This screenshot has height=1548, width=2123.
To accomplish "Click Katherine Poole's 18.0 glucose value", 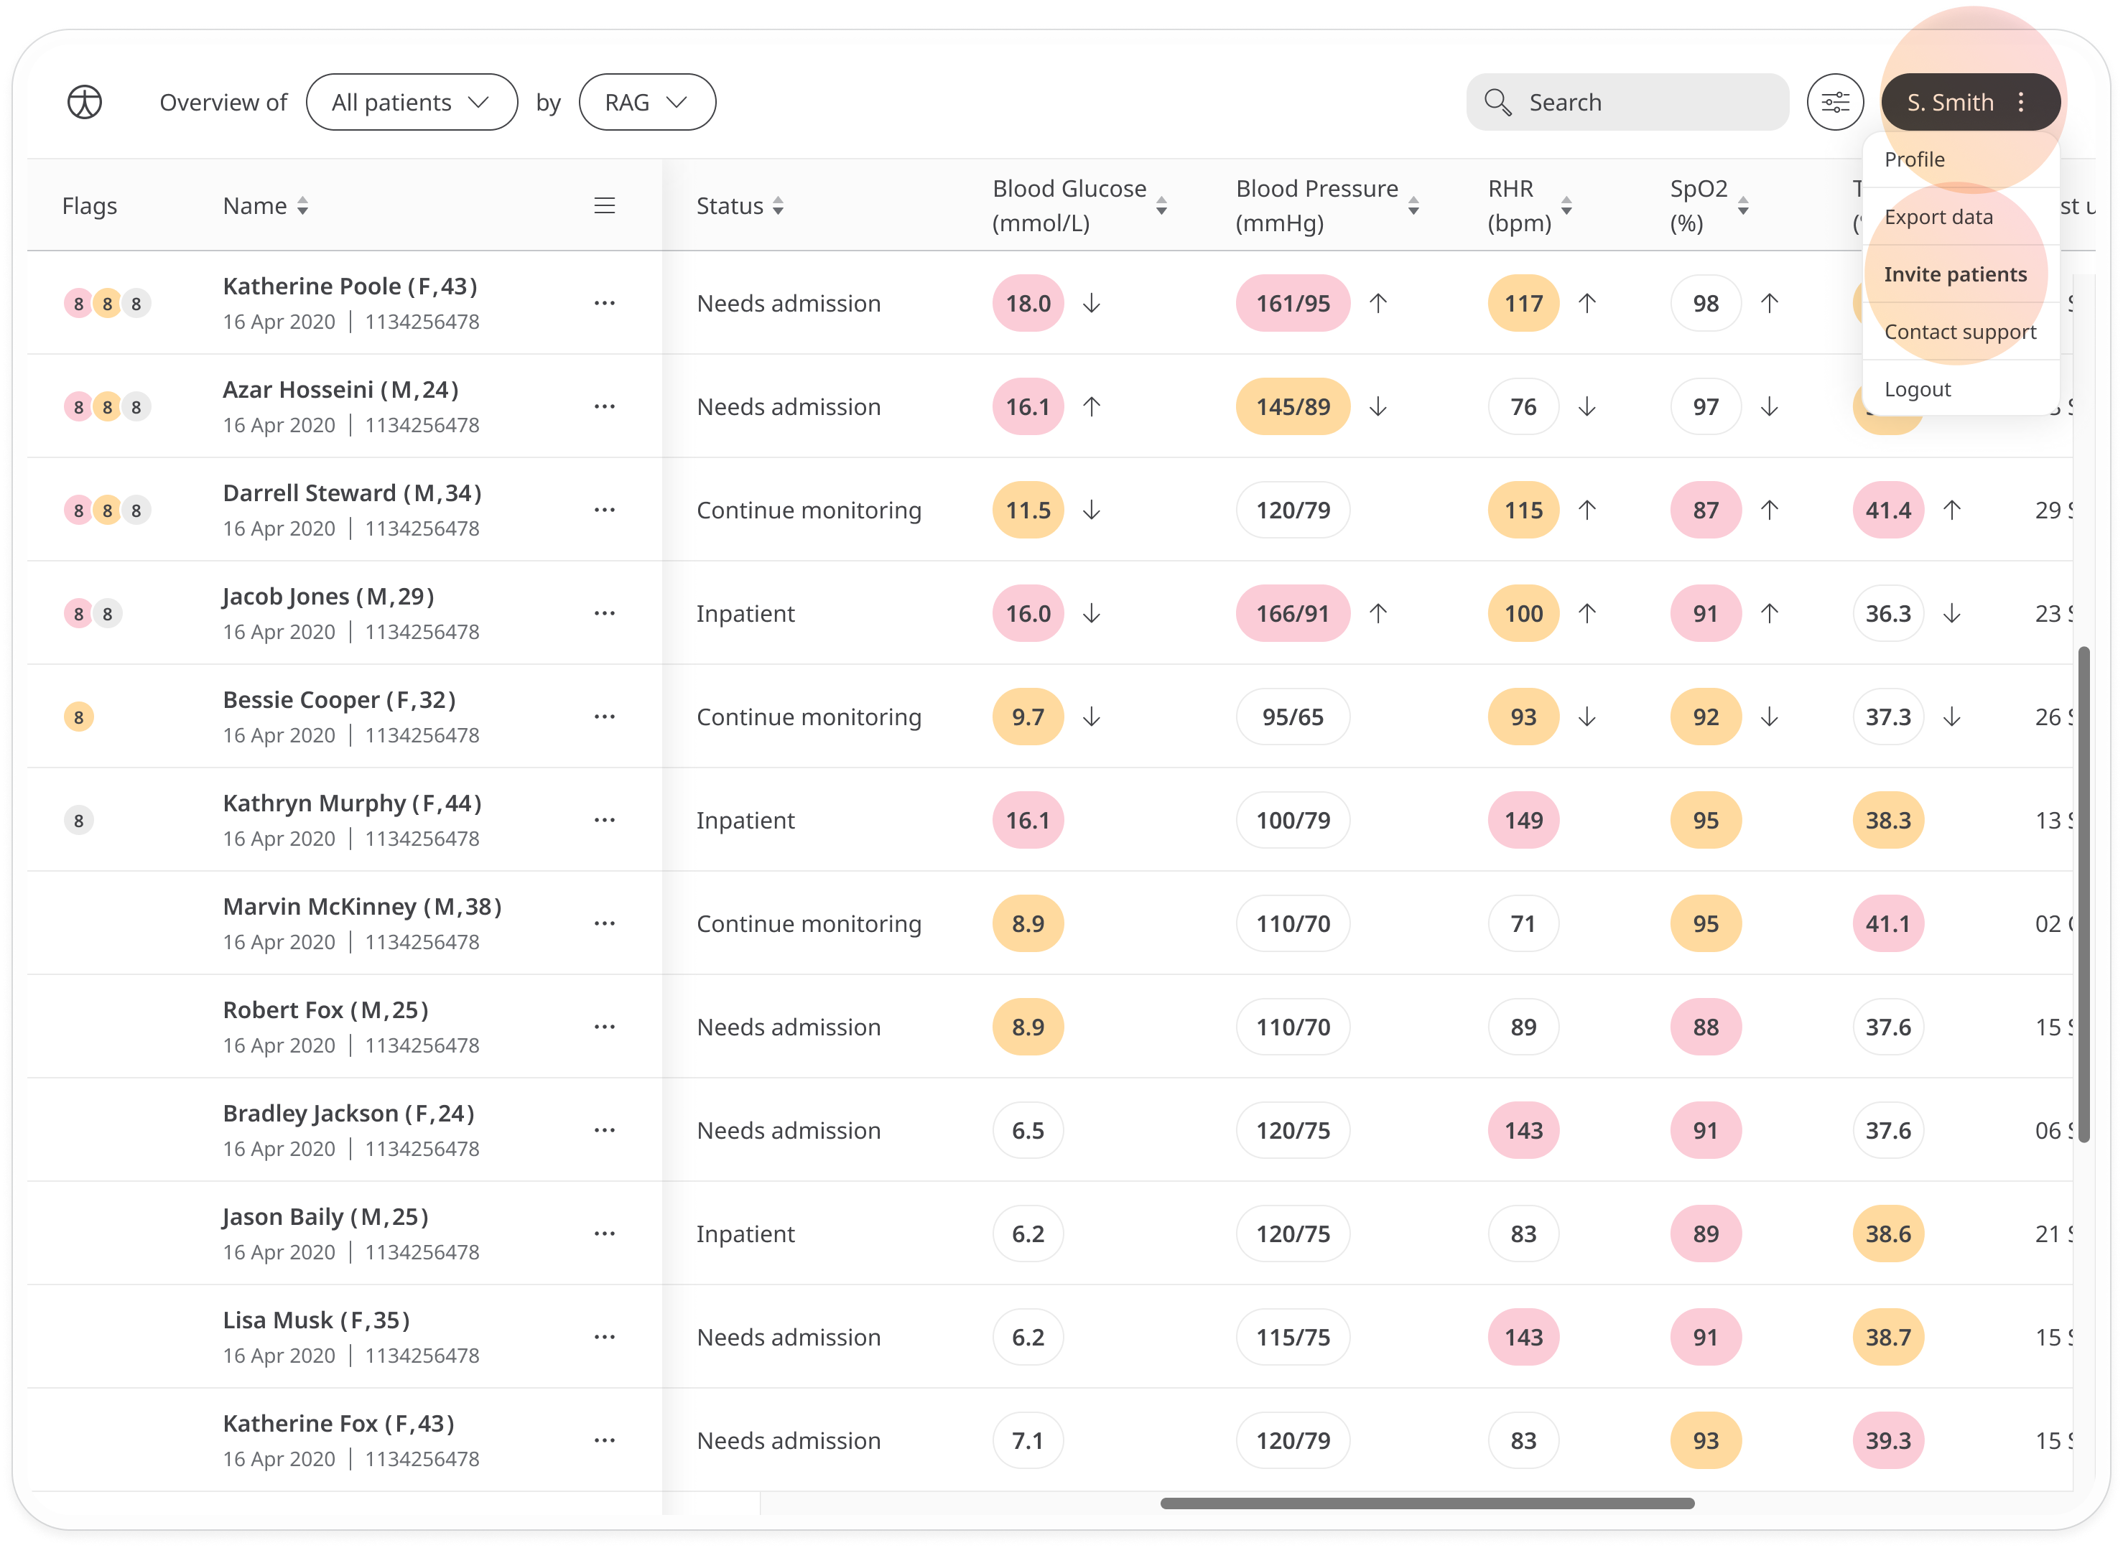I will pyautogui.click(x=1028, y=303).
